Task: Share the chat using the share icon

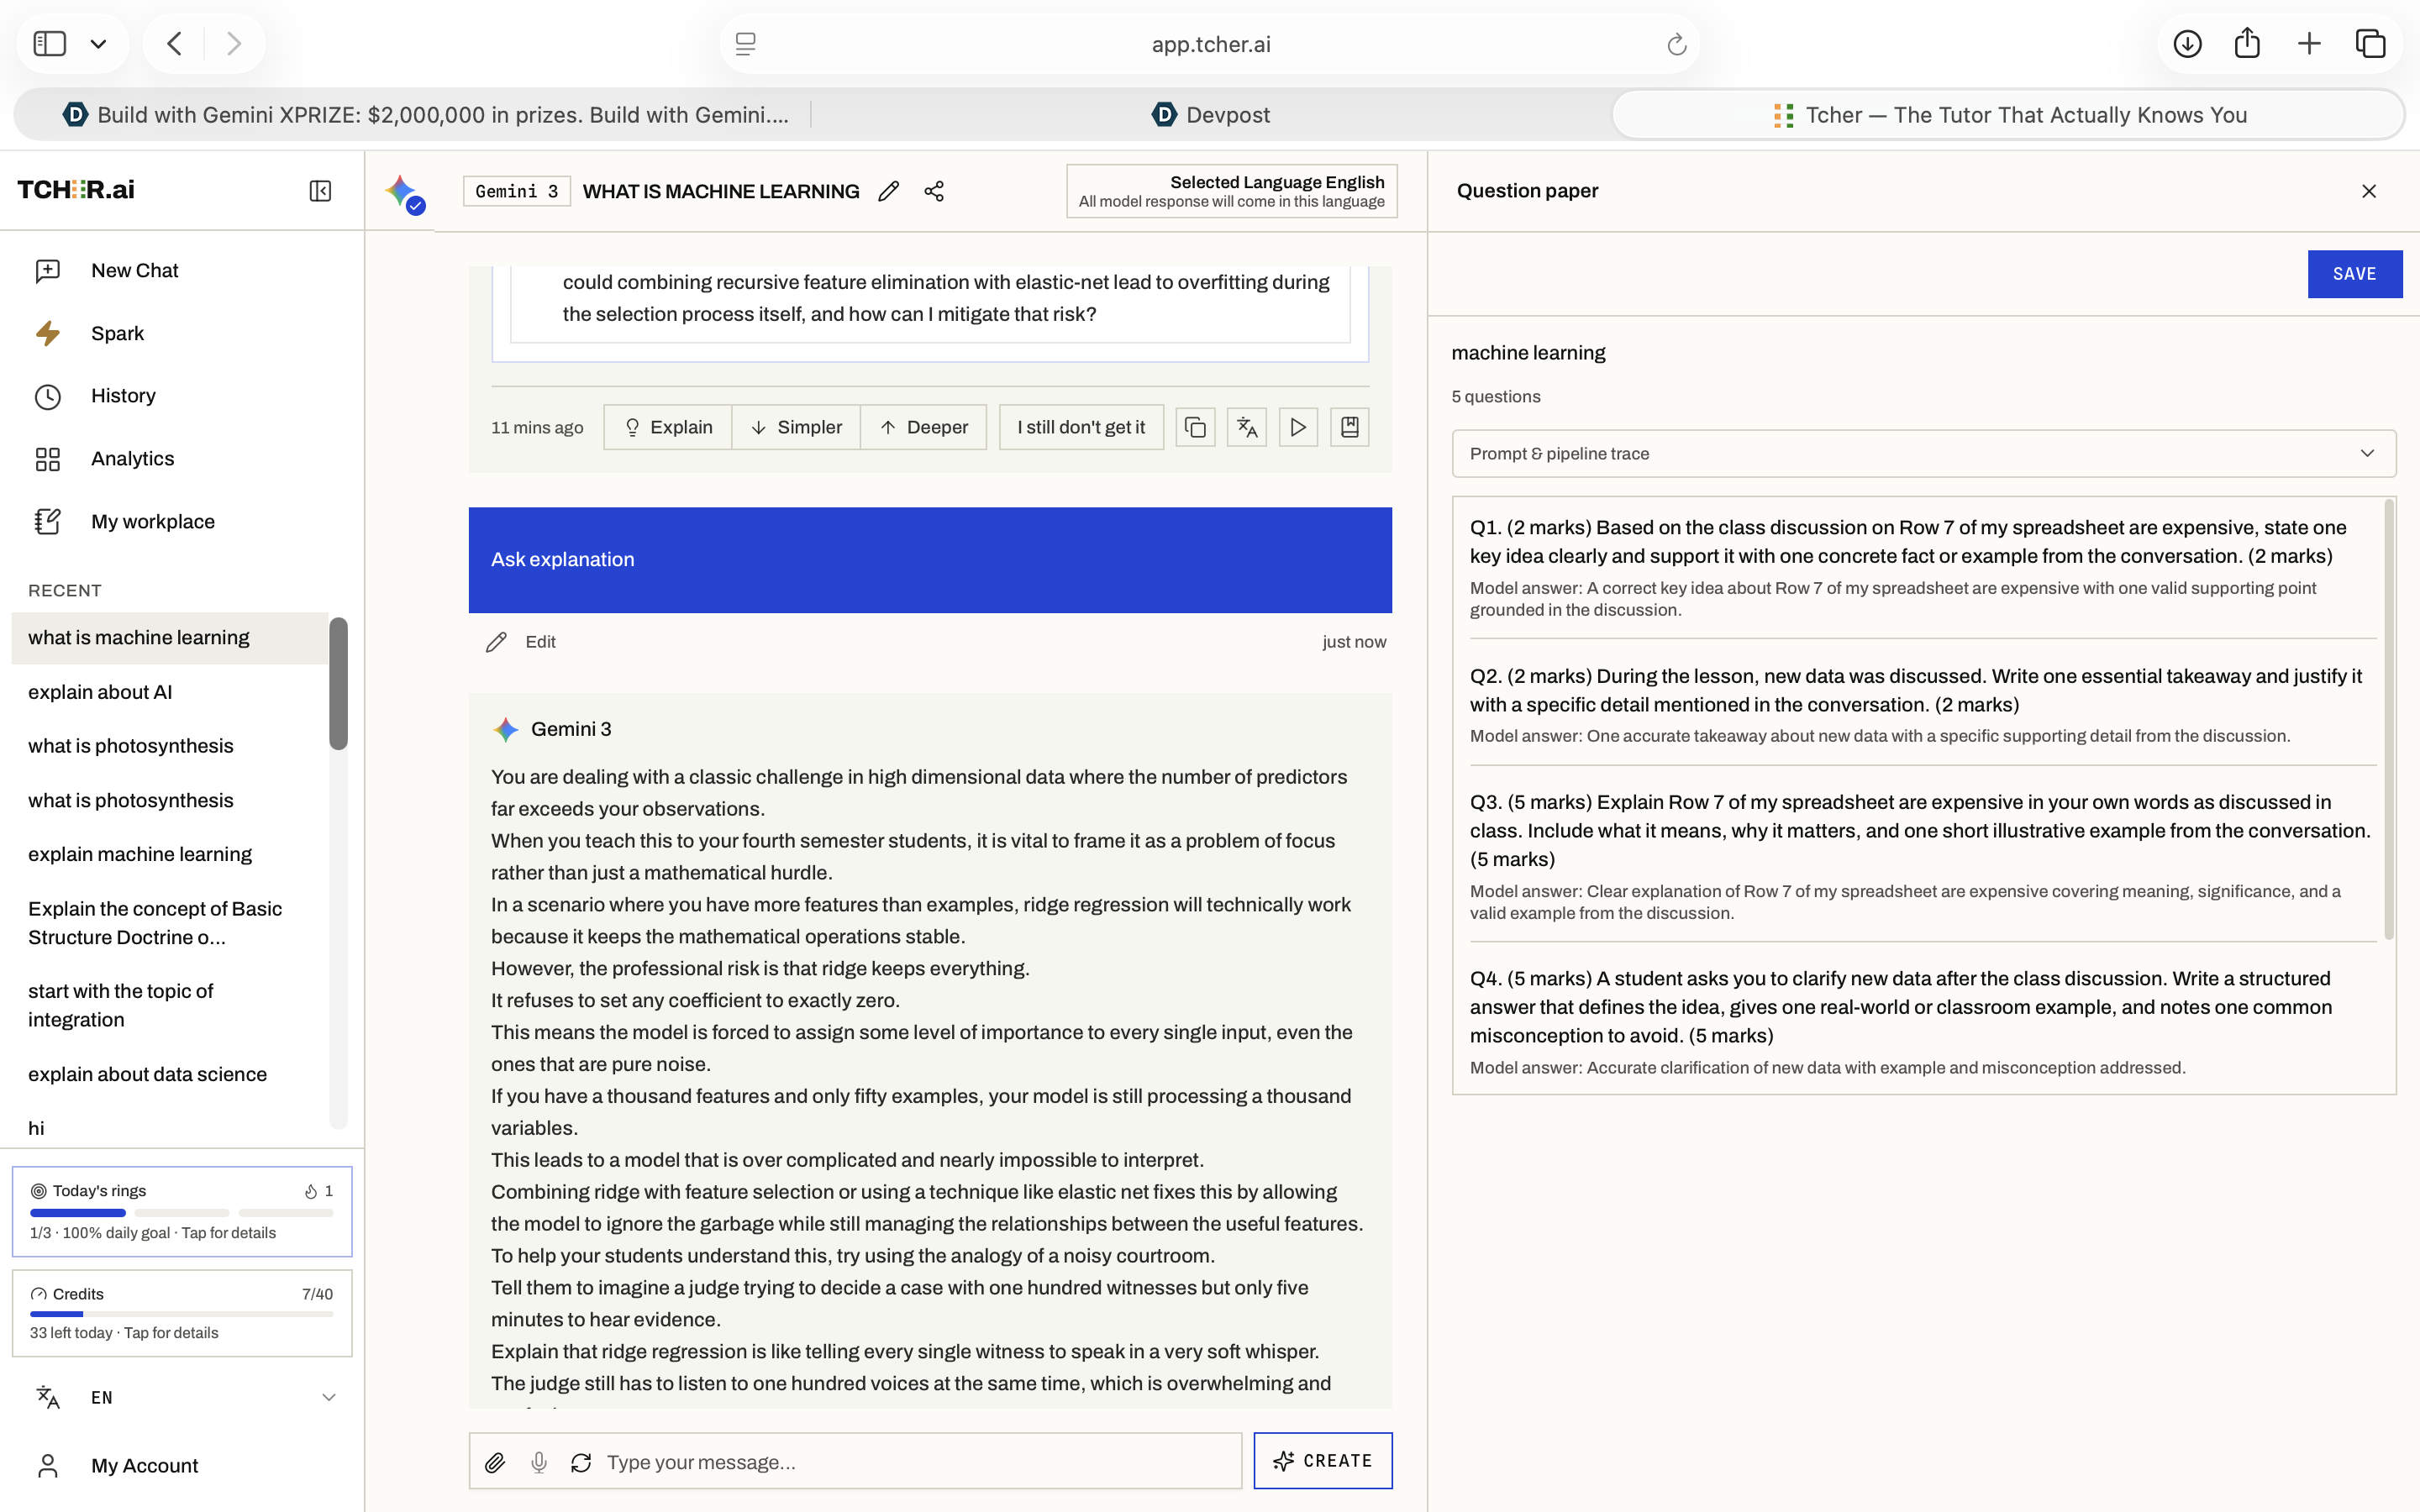Action: [934, 191]
